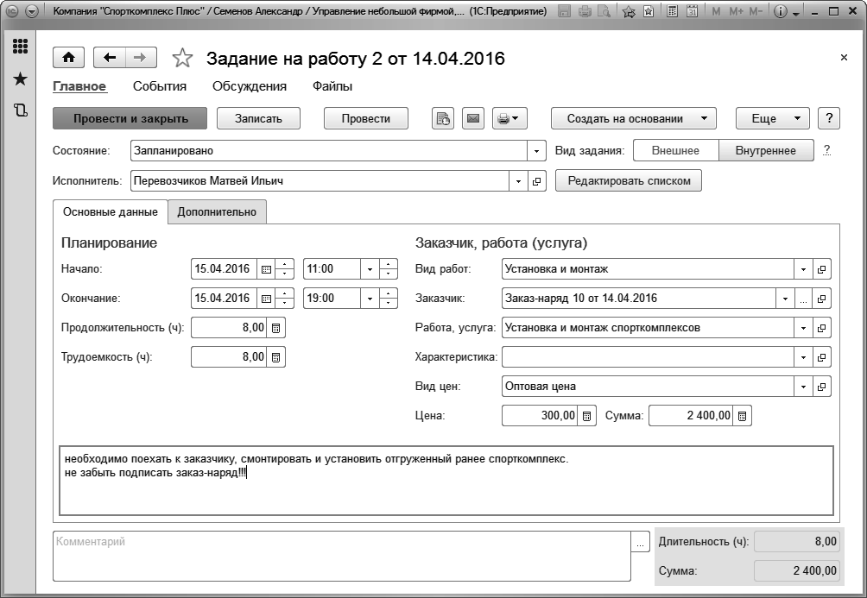Click into the Комментарий field
The height and width of the screenshot is (598, 867).
point(342,556)
